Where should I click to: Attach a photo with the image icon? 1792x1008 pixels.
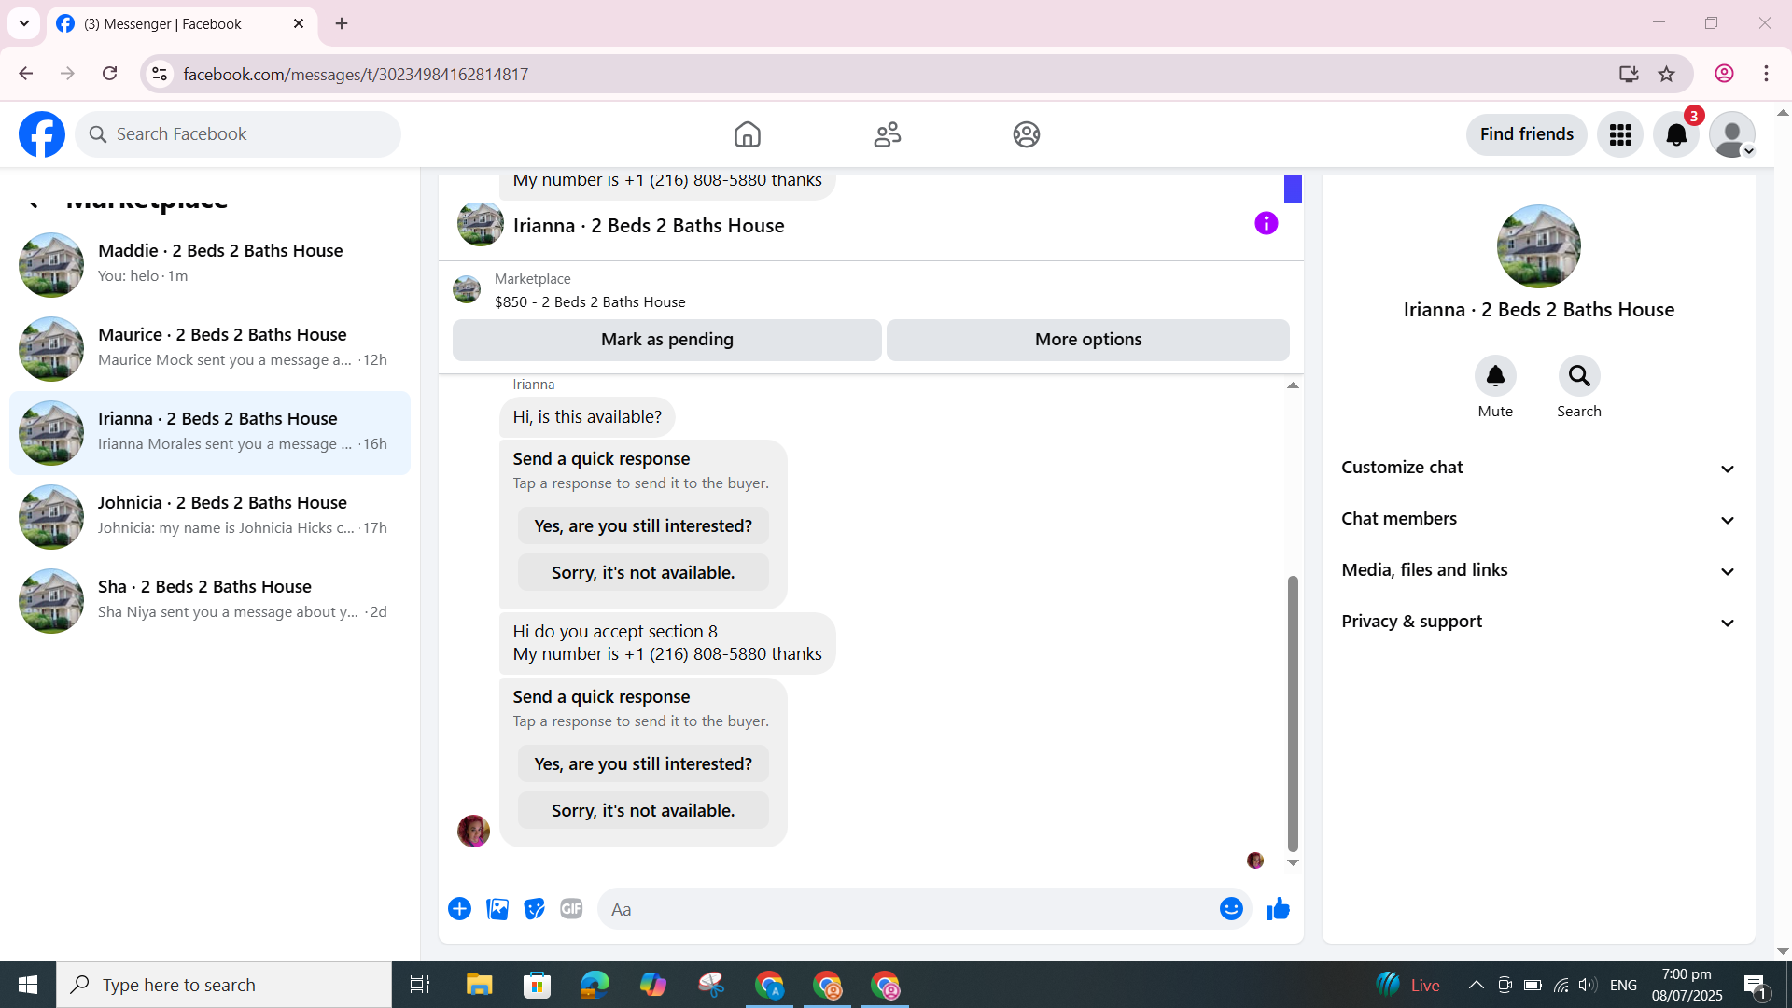497,909
